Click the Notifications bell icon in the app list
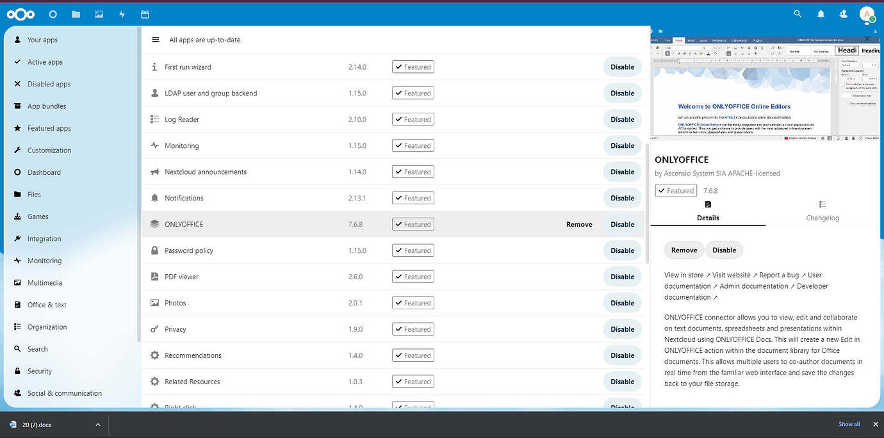 coord(154,198)
